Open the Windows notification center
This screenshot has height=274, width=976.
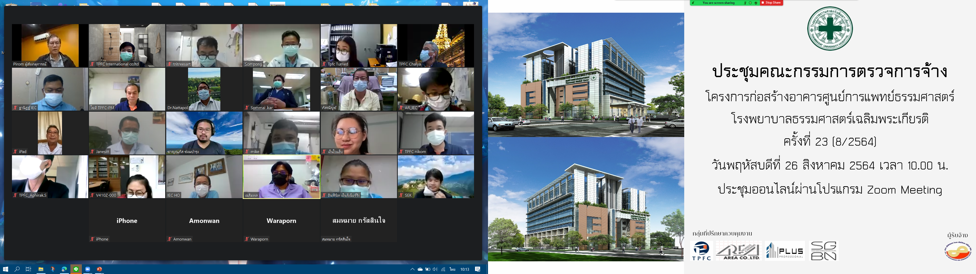tap(478, 269)
